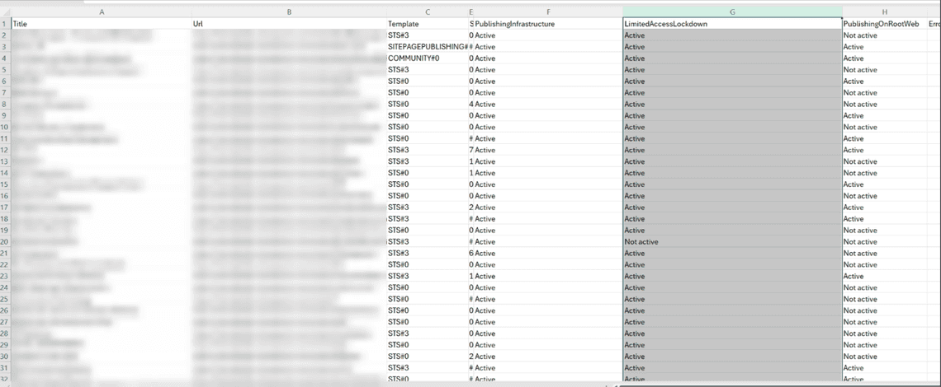Click STS#3 Template cell in row 2
941x387 pixels.
coord(428,35)
